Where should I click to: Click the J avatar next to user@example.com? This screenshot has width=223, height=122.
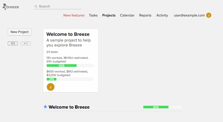209,15
